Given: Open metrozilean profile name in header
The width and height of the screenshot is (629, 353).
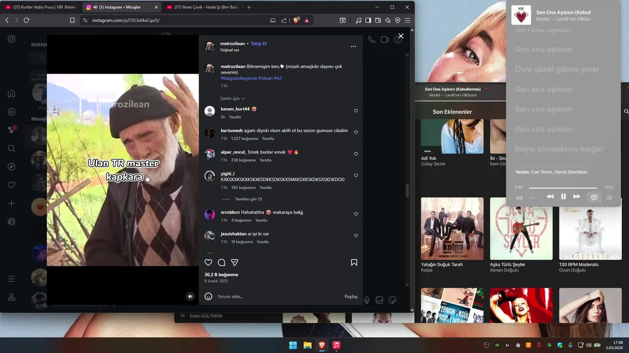Looking at the screenshot, I should click(232, 44).
